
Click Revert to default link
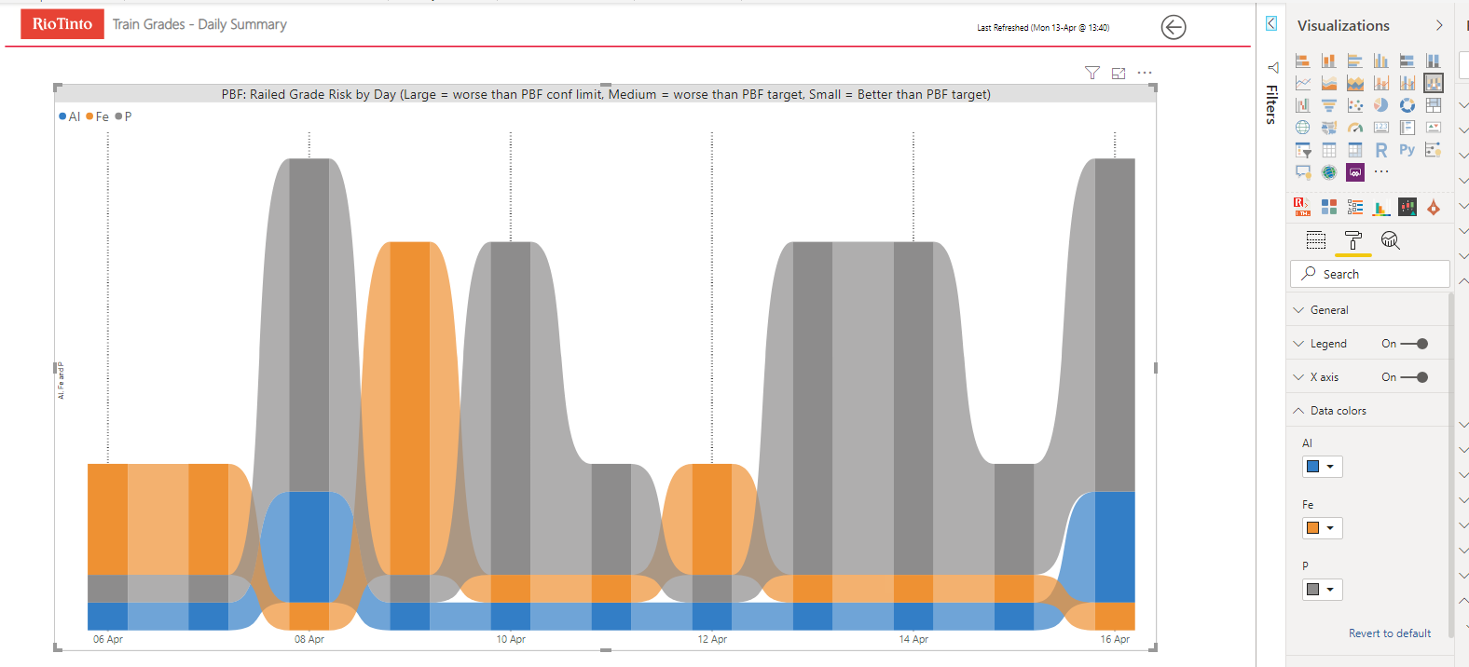pyautogui.click(x=1390, y=633)
